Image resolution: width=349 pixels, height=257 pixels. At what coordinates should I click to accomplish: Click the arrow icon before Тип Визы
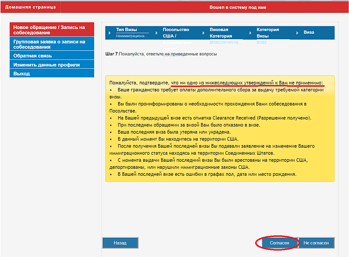(x=111, y=32)
